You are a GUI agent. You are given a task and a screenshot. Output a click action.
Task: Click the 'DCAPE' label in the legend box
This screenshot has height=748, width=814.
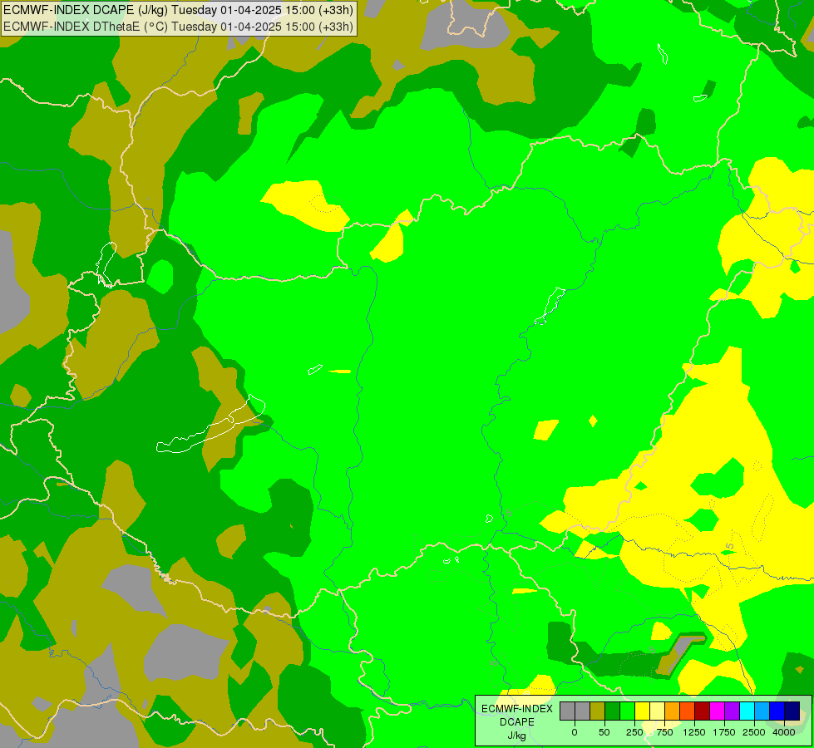point(517,722)
